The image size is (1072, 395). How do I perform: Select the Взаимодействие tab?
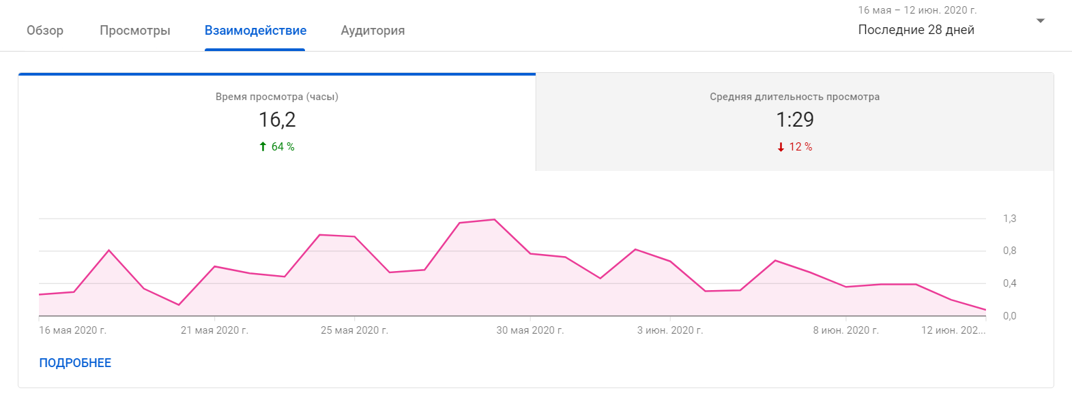point(255,31)
